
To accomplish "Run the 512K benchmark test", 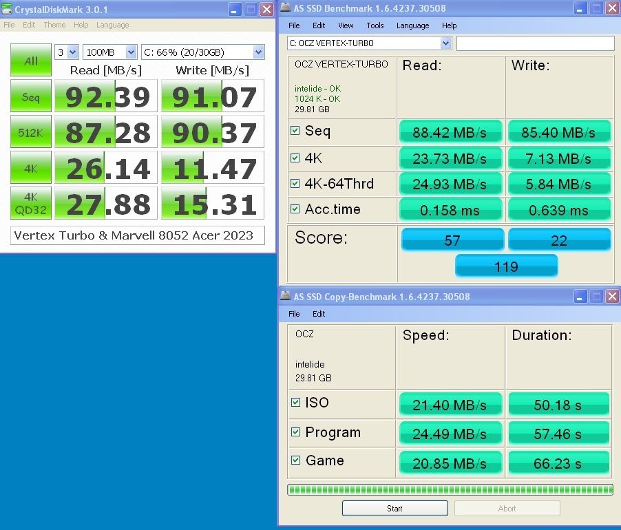I will pos(31,132).
